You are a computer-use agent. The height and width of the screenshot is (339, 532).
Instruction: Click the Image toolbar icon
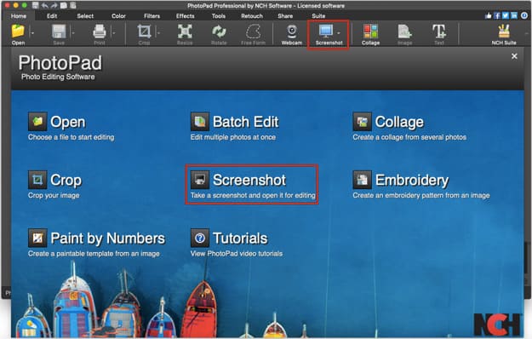point(405,32)
